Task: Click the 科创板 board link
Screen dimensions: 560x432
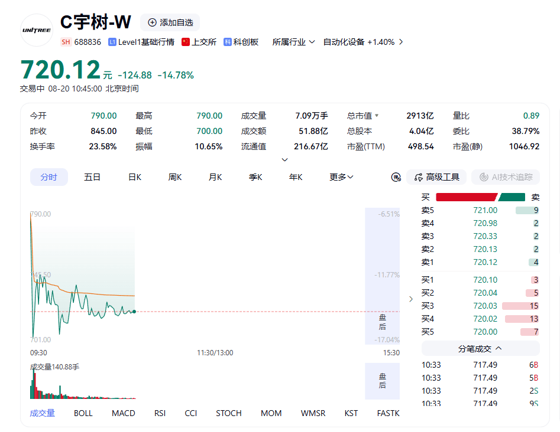Action: 246,42
